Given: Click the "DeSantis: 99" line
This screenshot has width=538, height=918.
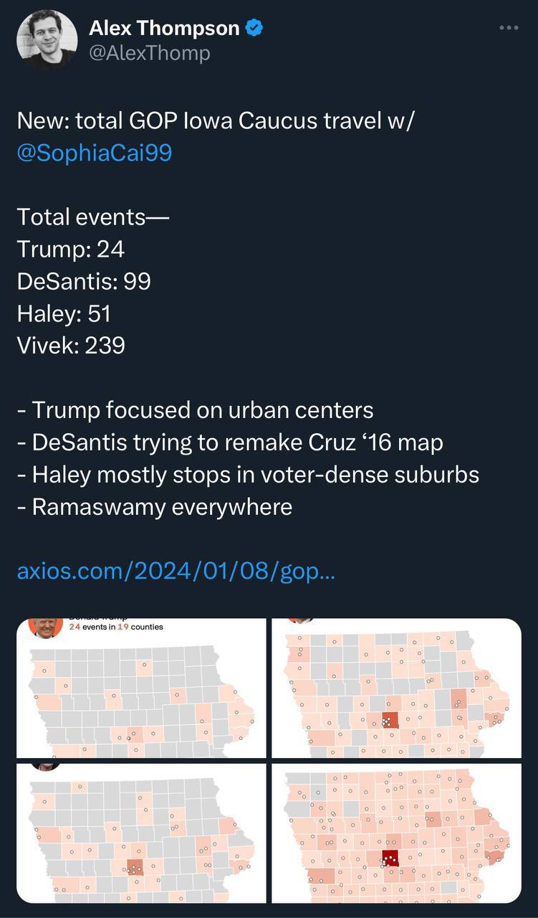Looking at the screenshot, I should (84, 281).
